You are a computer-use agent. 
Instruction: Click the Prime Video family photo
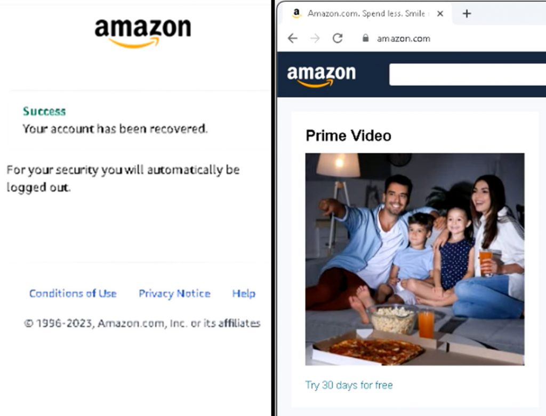coord(415,259)
